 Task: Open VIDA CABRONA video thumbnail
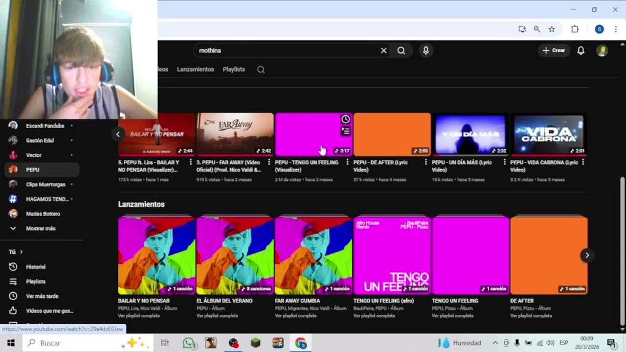(x=548, y=134)
